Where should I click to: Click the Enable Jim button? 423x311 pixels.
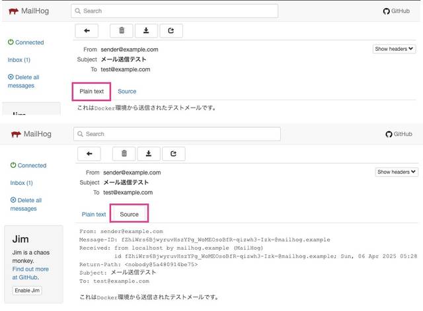27,291
